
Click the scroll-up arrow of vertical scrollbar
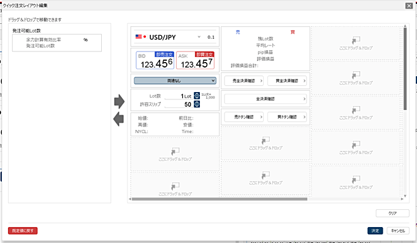(405, 26)
